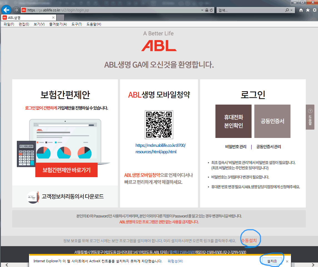Close the ABL생명 tab
318x267 pixels.
pos(53,18)
